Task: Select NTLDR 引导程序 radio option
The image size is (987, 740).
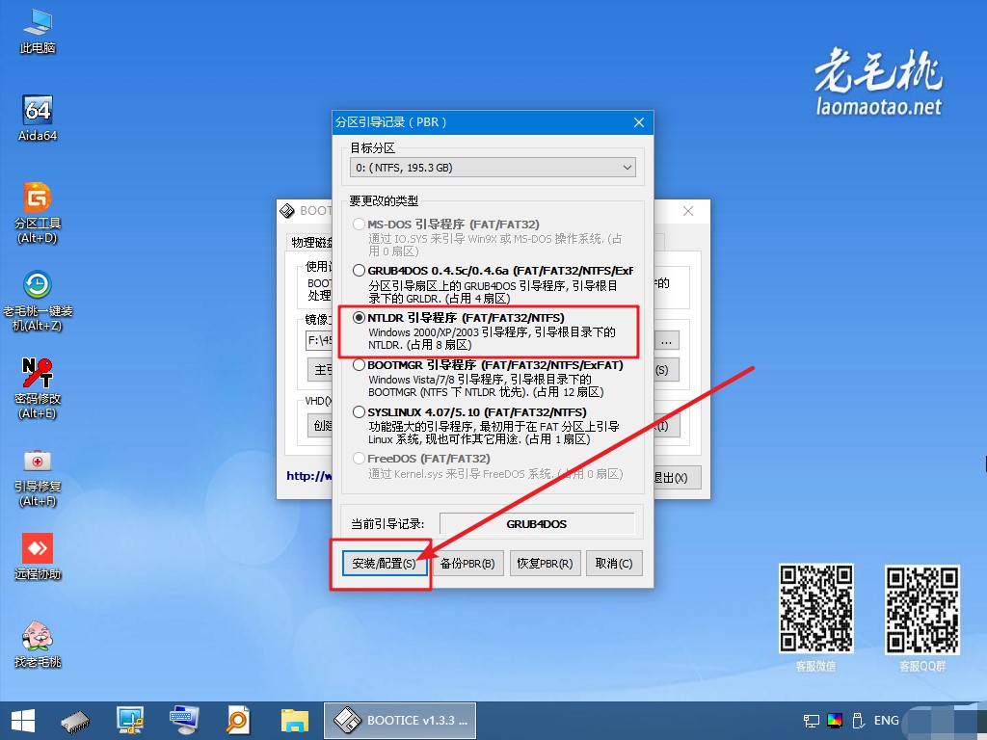Action: click(359, 318)
